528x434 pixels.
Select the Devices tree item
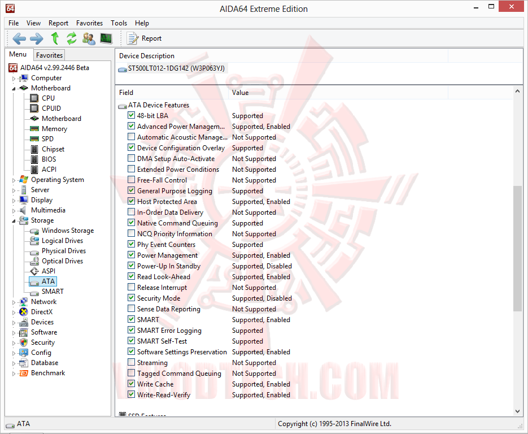(42, 322)
